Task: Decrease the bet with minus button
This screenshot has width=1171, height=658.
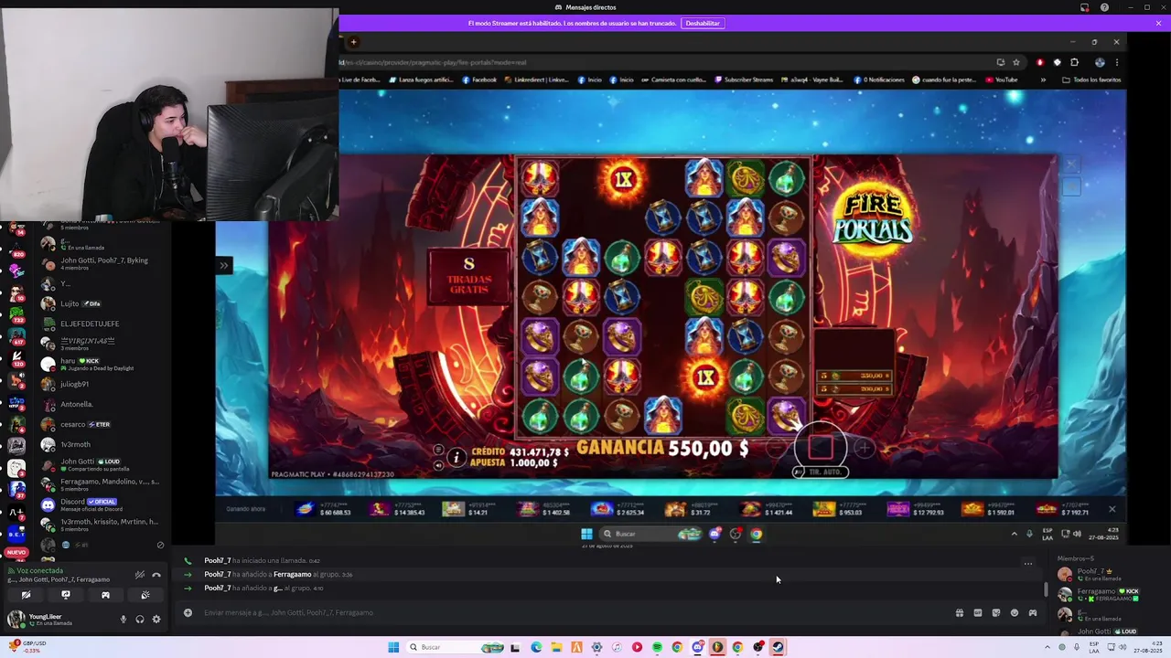Action: [777, 448]
